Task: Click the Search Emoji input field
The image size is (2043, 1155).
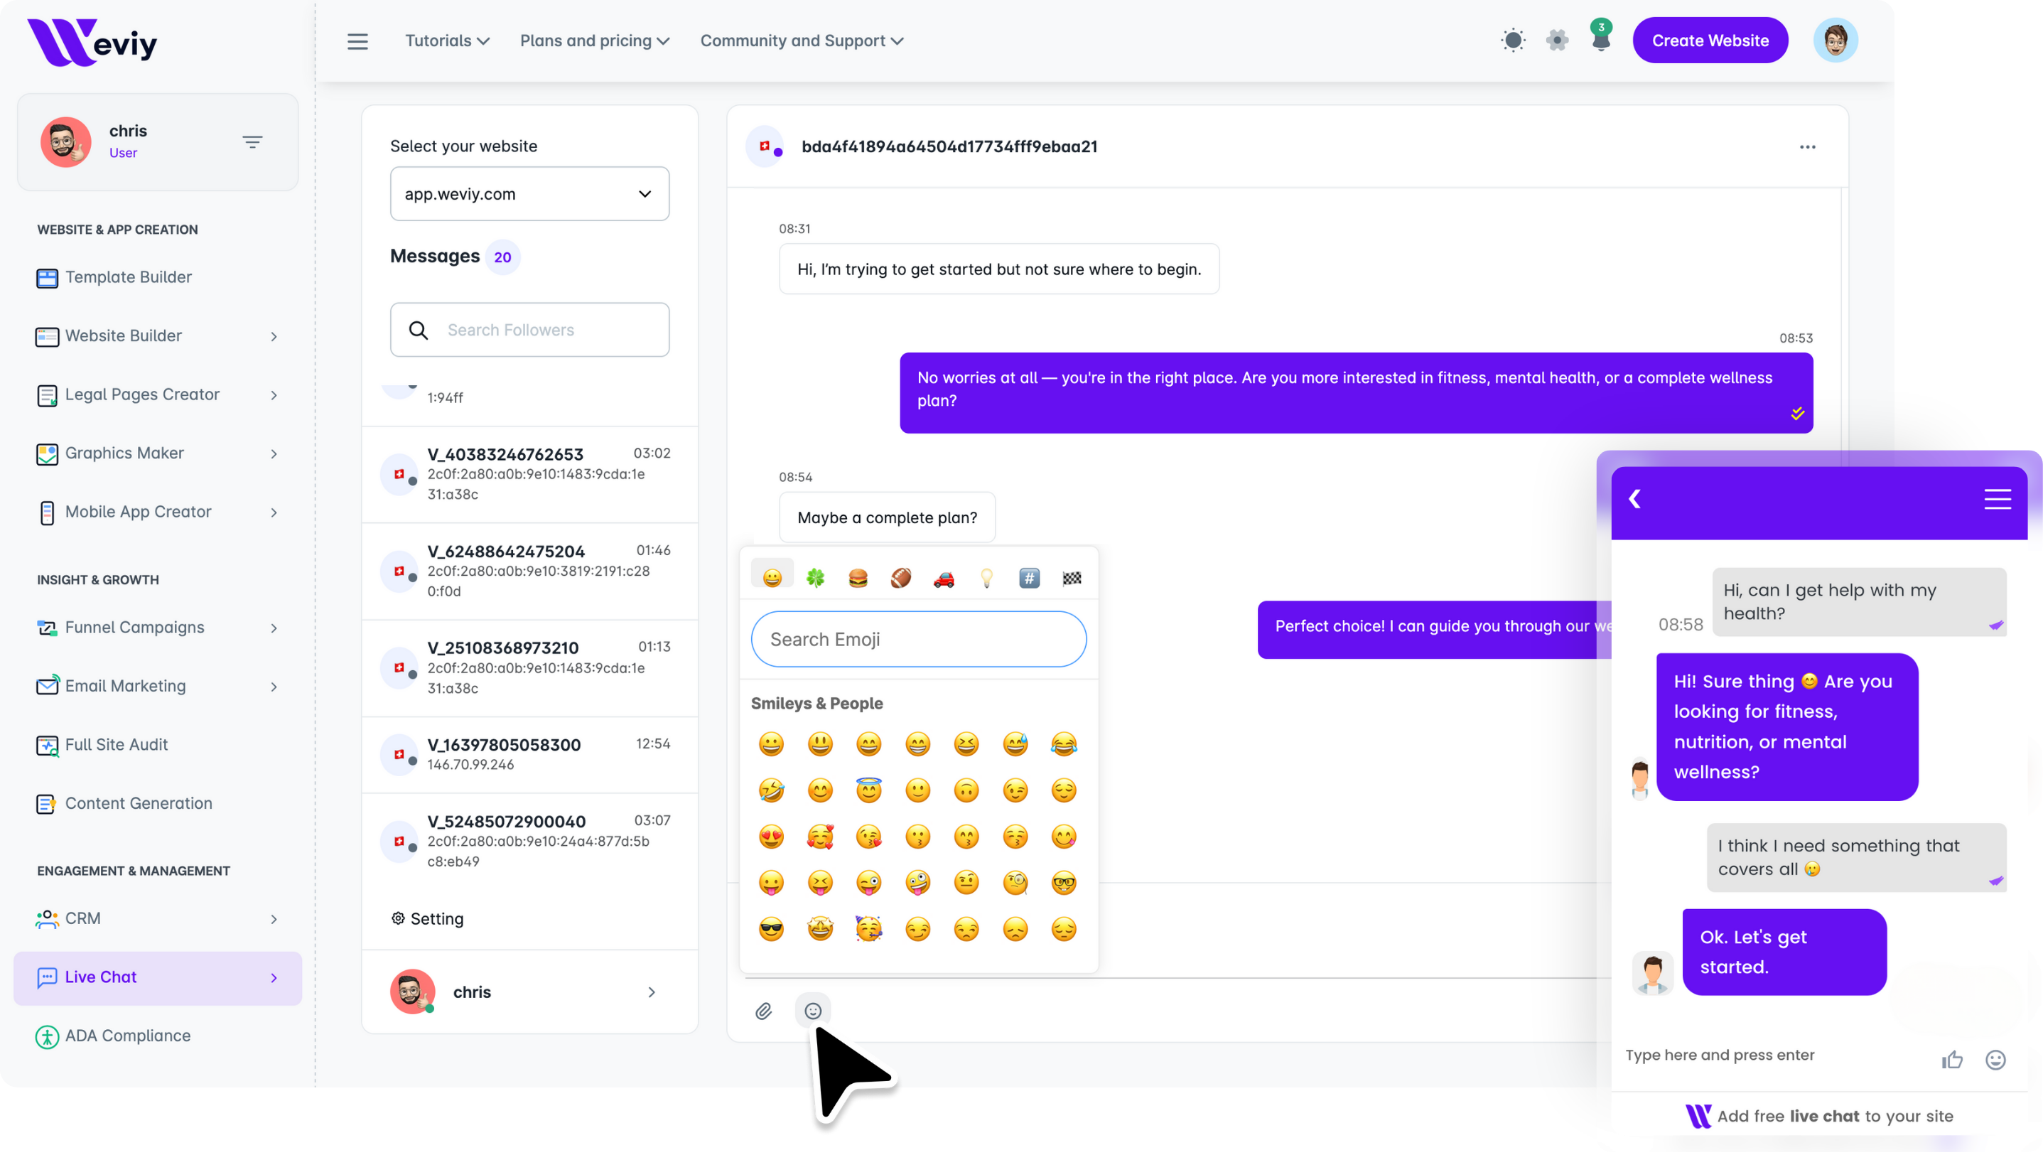Action: tap(918, 640)
